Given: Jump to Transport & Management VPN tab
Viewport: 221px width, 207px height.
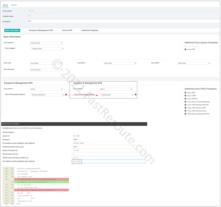Looking at the screenshot, I should (41, 30).
